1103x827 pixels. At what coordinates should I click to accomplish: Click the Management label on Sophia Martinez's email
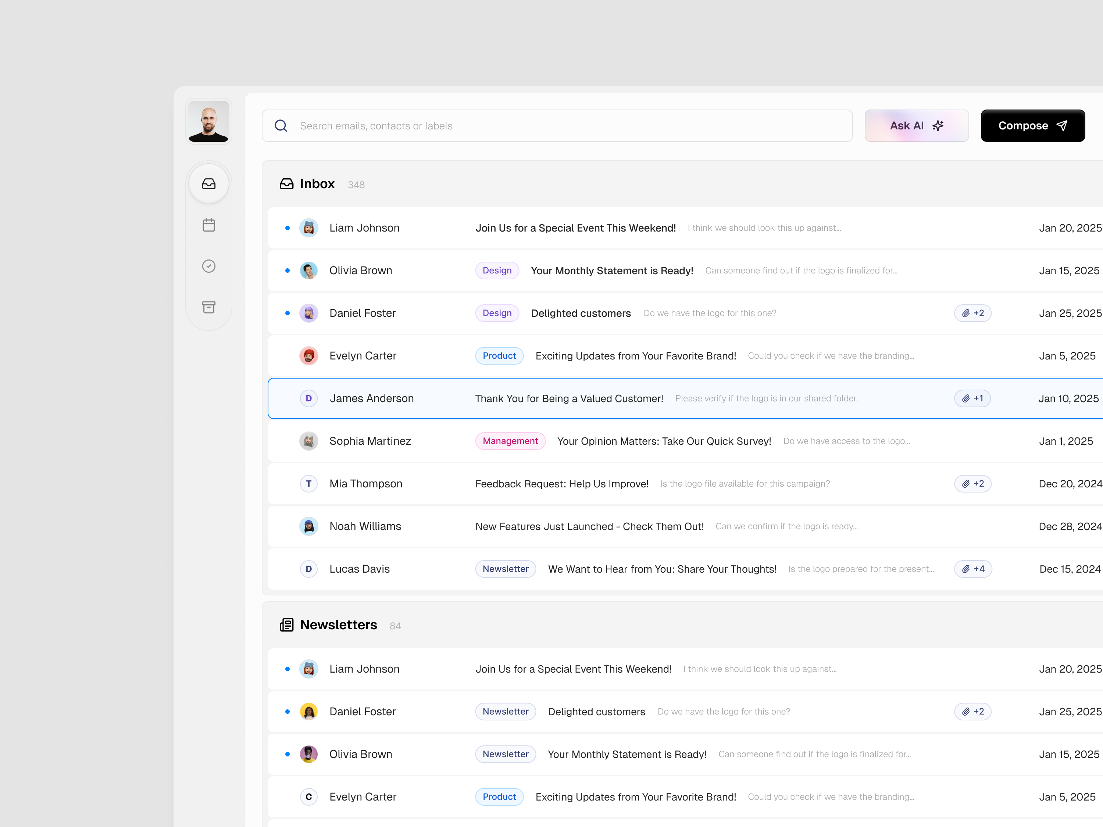510,441
